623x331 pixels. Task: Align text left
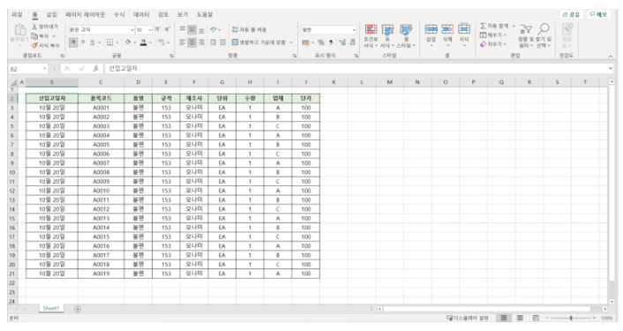(x=182, y=42)
